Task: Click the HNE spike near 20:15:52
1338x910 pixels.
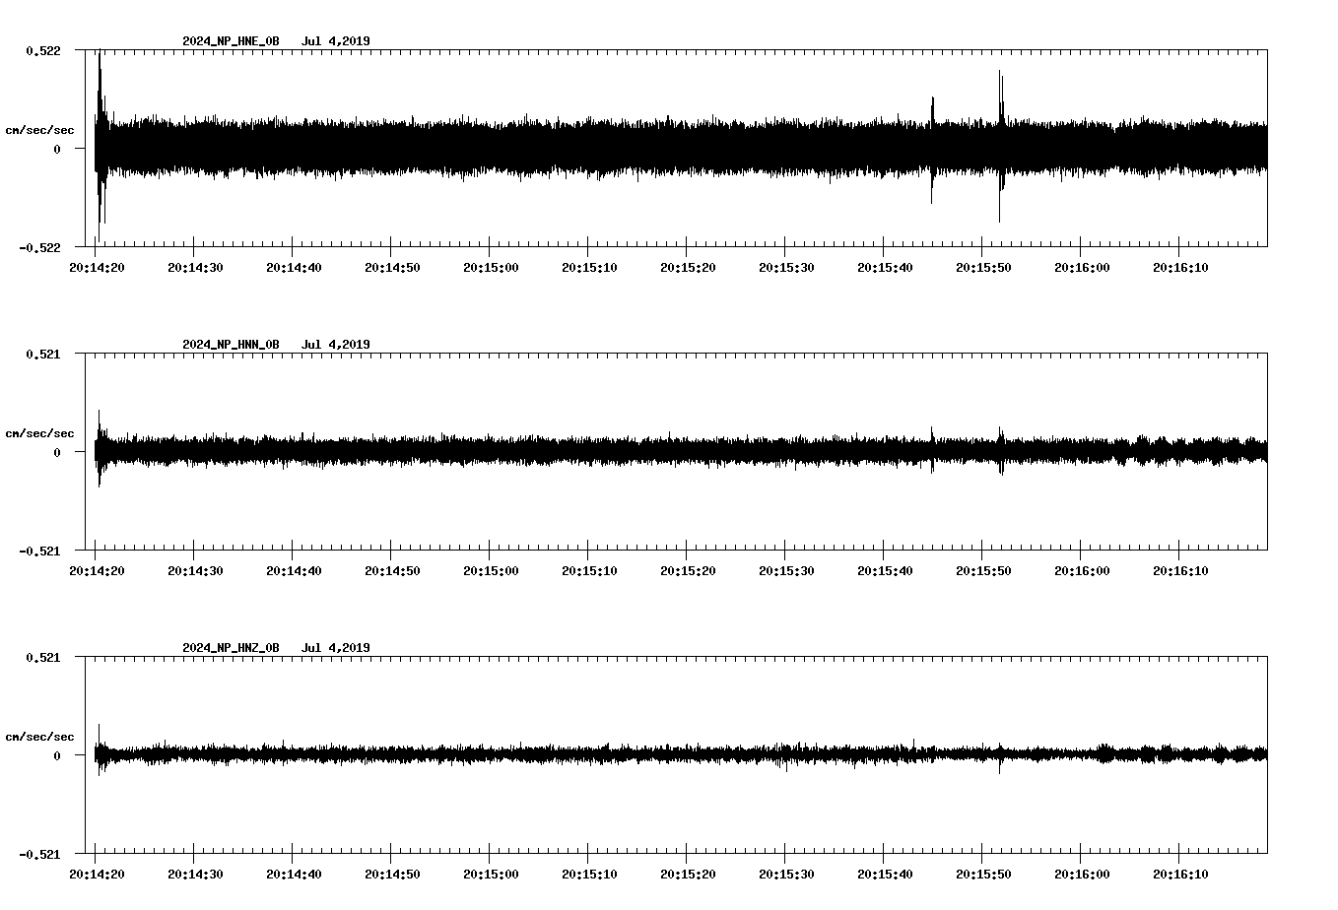Action: click(1001, 146)
